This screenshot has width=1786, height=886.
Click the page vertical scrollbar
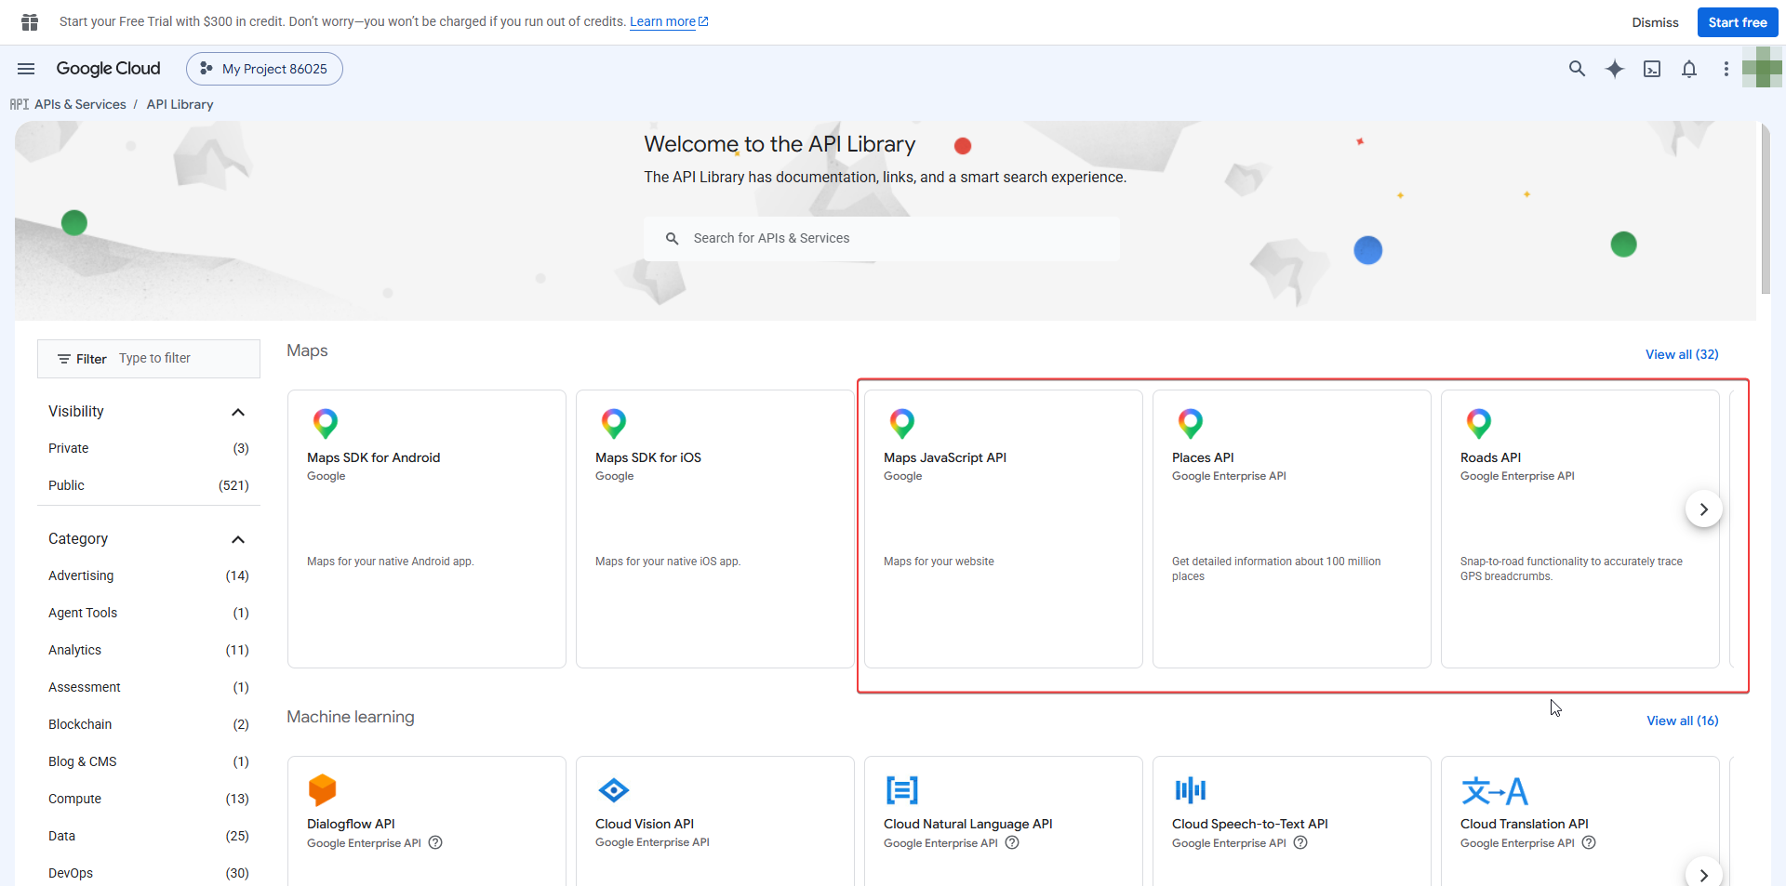pyautogui.click(x=1766, y=209)
